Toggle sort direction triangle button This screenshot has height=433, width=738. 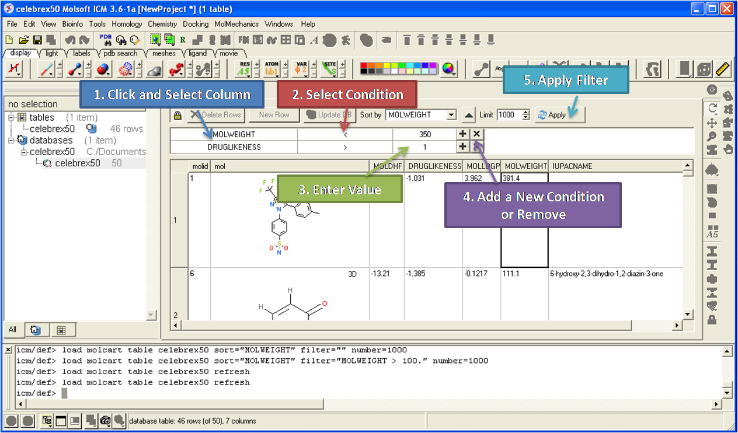(468, 115)
